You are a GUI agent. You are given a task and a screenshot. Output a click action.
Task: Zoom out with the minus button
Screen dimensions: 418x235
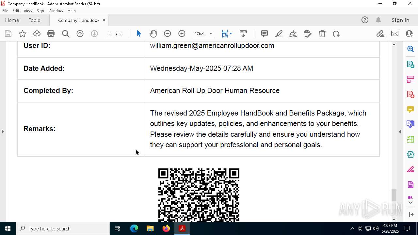[168, 34]
